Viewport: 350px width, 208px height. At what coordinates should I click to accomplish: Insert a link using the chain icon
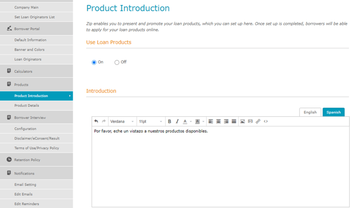[x=258, y=122]
